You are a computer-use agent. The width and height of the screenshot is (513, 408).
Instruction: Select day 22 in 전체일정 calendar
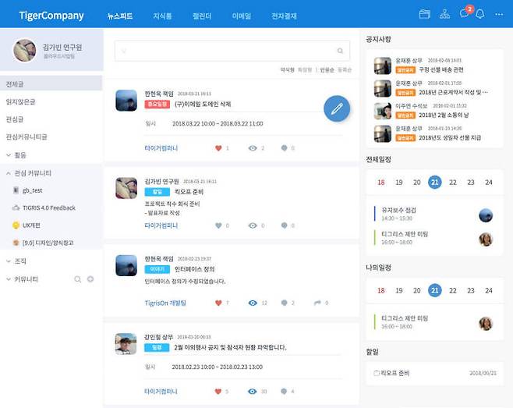tap(453, 182)
